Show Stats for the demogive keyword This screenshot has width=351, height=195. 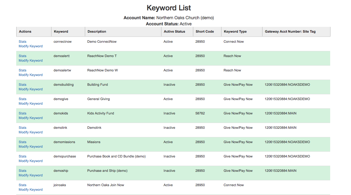point(22,99)
